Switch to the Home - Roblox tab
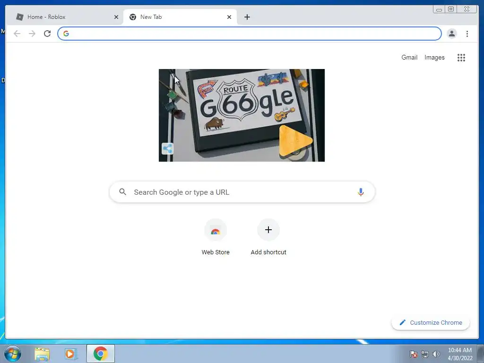The height and width of the screenshot is (363, 484). click(66, 17)
